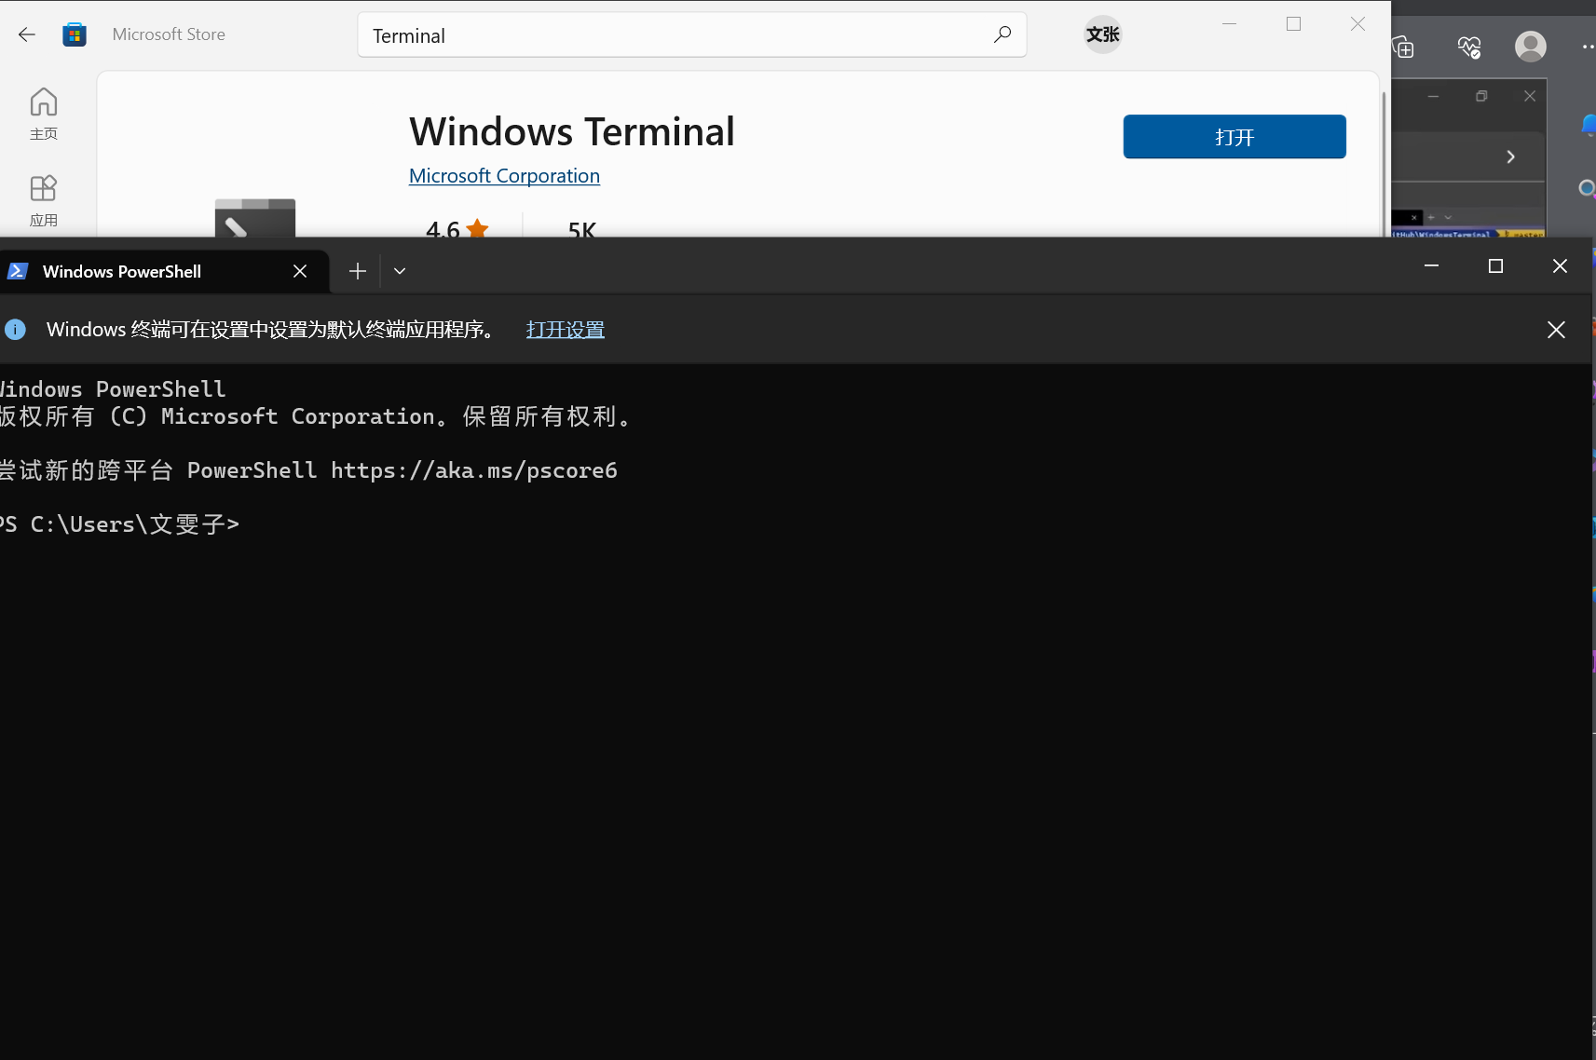
Task: Click the blue bell sidebar icon
Action: pyautogui.click(x=1589, y=125)
